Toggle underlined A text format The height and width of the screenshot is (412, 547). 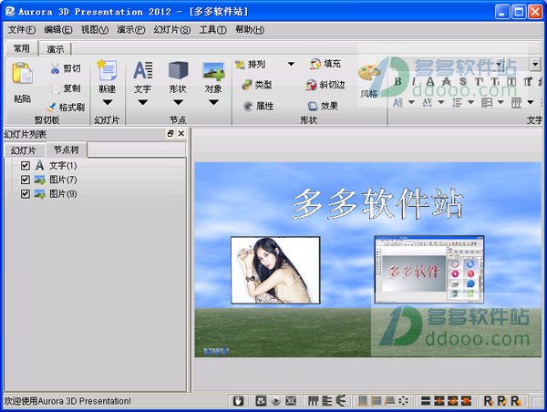point(430,82)
